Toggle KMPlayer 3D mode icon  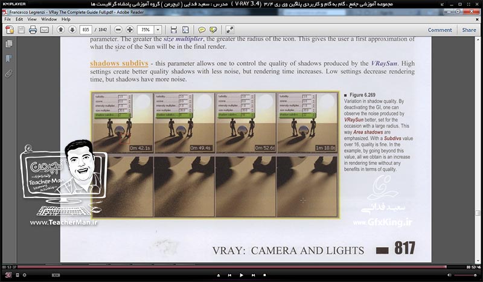(x=8, y=275)
